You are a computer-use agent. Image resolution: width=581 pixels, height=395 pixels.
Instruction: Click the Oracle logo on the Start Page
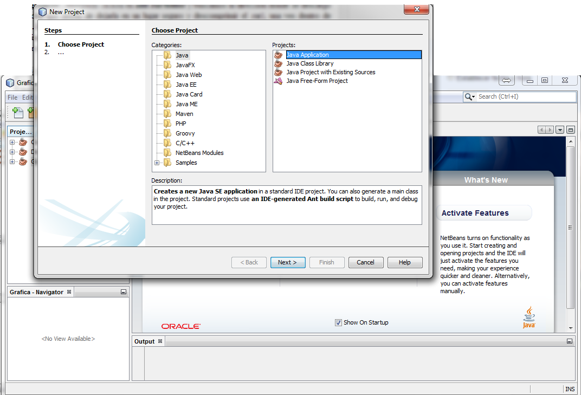180,326
